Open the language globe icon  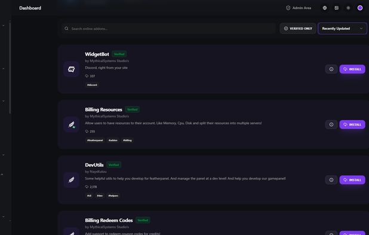tap(325, 8)
